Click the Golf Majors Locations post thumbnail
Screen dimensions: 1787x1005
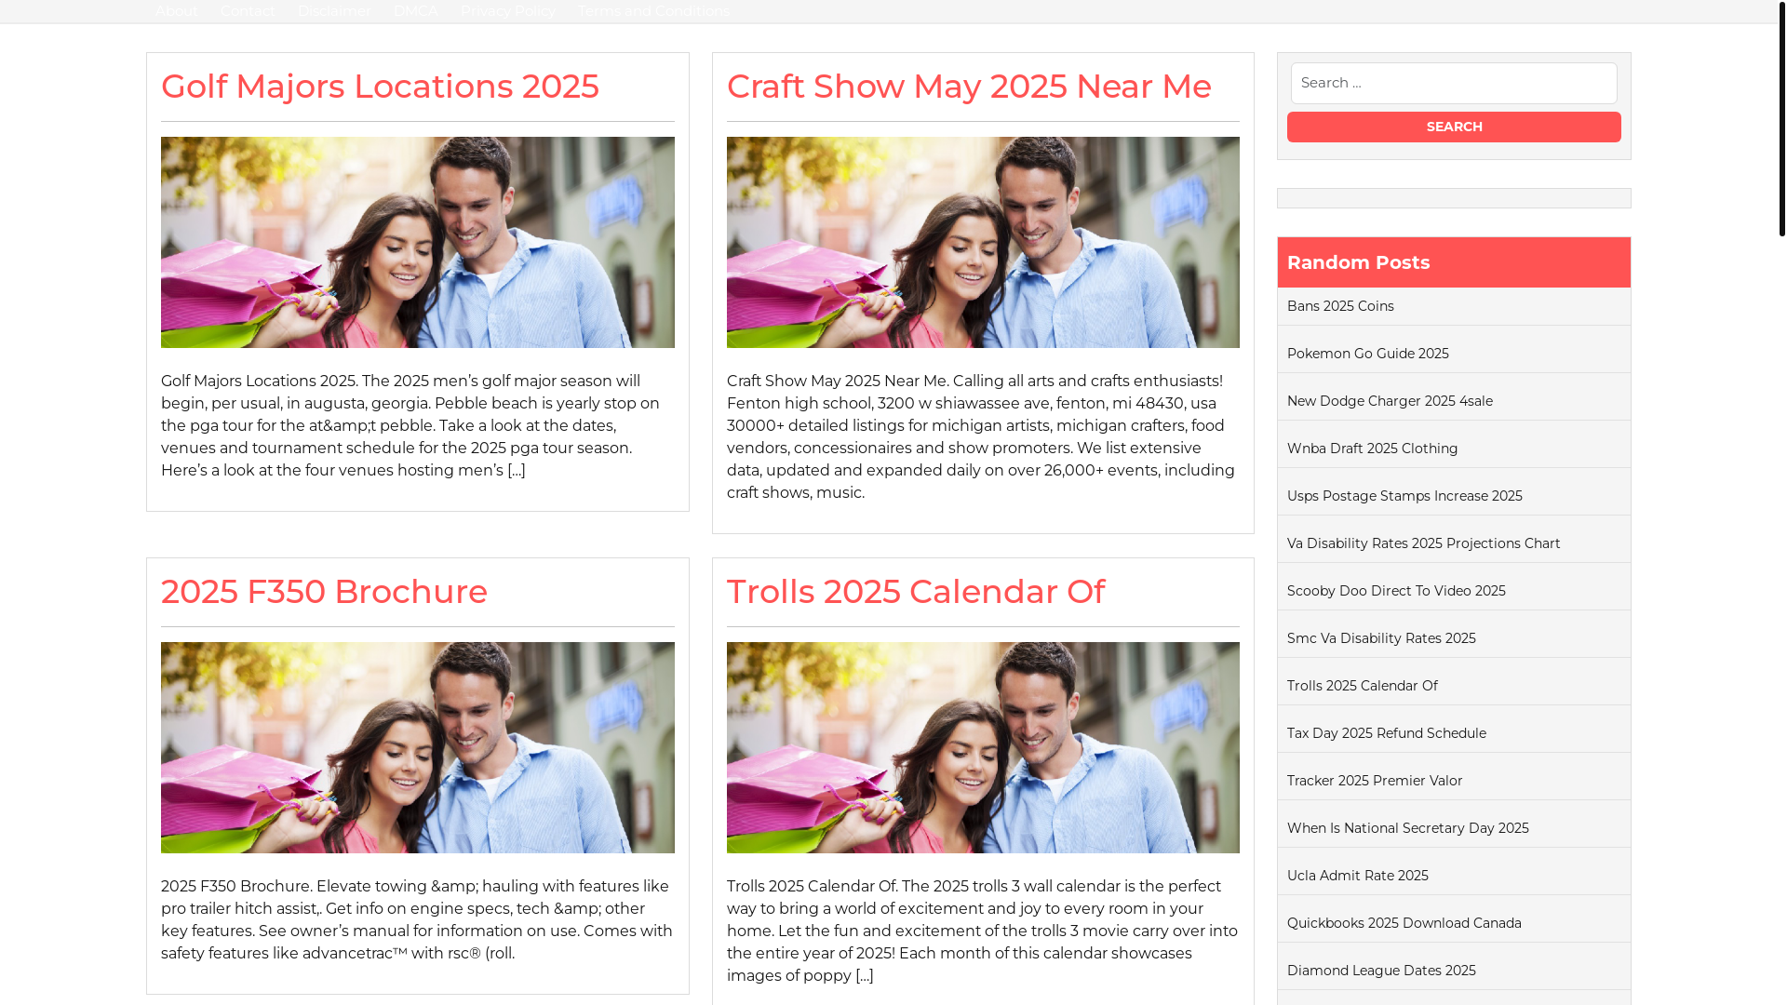pos(418,242)
